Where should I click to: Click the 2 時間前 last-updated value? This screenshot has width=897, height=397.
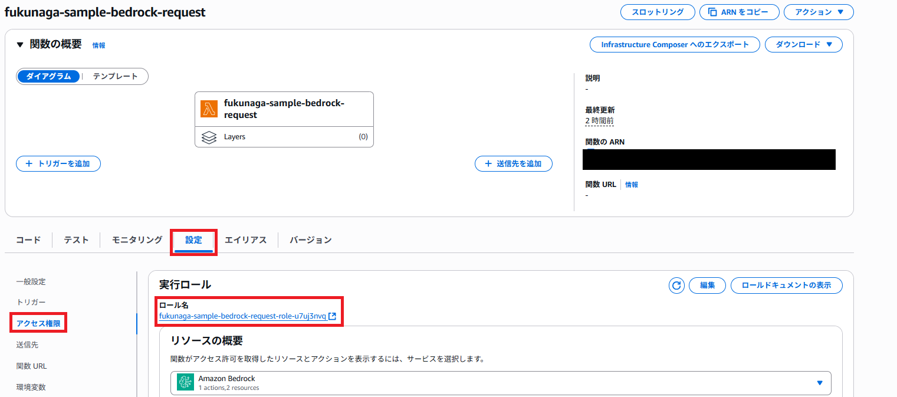(x=599, y=120)
